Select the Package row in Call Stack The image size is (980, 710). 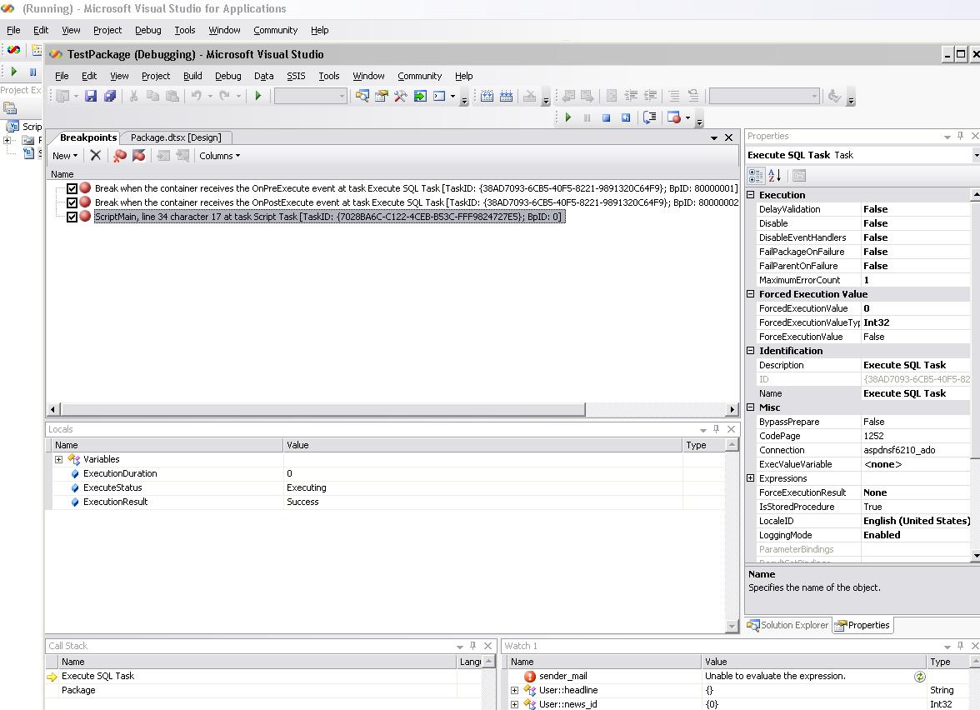coord(78,690)
